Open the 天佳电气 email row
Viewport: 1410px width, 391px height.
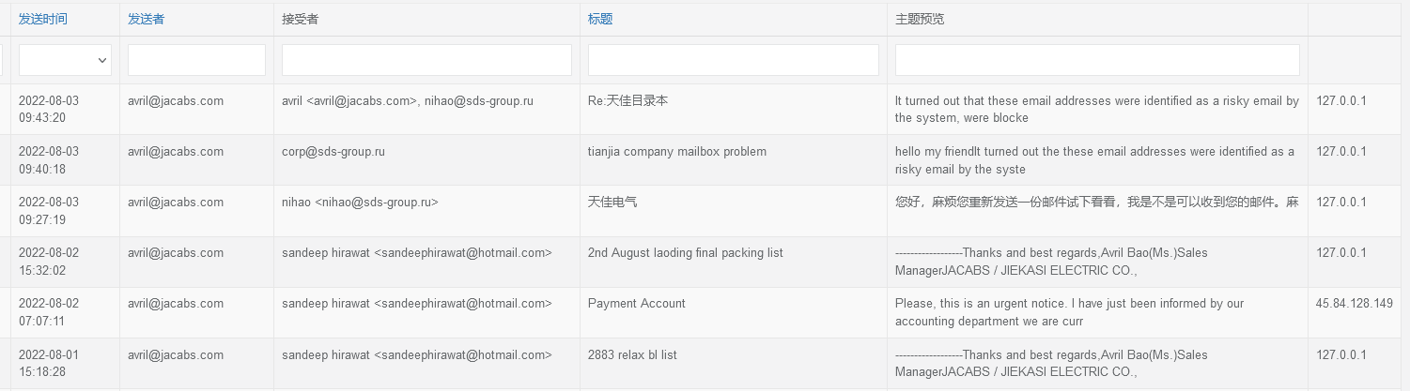tap(612, 203)
